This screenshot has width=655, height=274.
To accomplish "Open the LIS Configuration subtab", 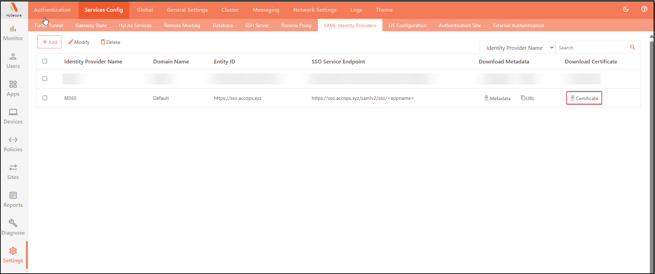I will (407, 25).
